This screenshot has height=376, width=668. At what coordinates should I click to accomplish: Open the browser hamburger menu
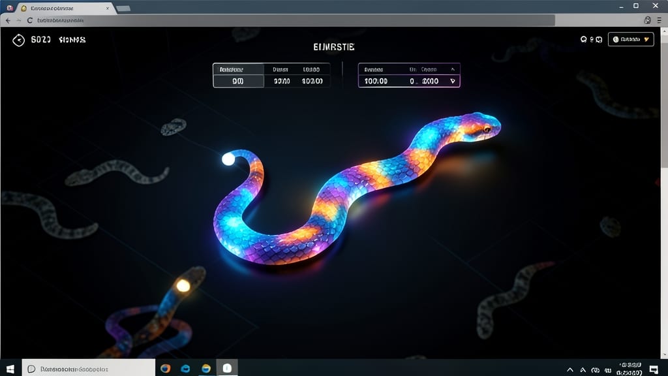click(x=659, y=20)
